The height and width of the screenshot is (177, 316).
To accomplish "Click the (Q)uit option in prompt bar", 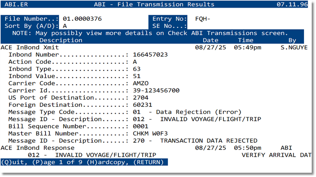I will 13,162.
